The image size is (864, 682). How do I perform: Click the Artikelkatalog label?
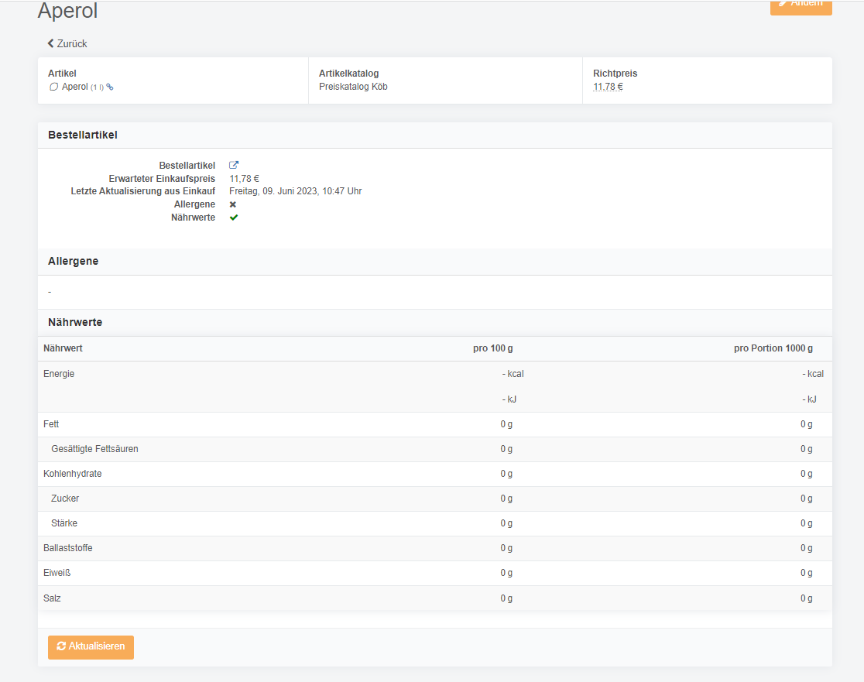point(349,74)
